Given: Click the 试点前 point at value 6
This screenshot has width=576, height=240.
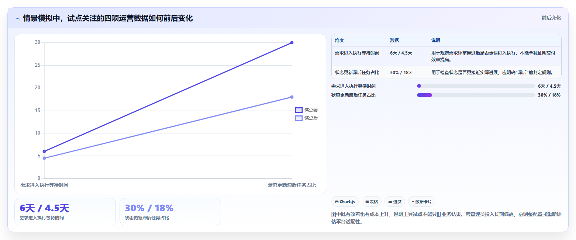Looking at the screenshot, I should pos(44,151).
